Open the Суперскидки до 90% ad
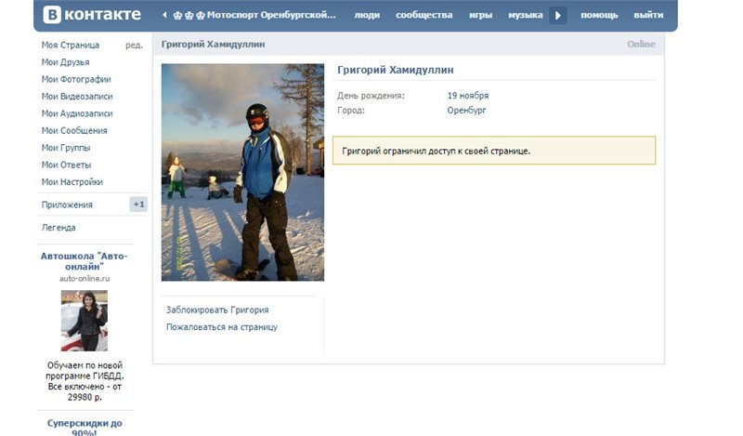The width and height of the screenshot is (743, 436). 85,427
